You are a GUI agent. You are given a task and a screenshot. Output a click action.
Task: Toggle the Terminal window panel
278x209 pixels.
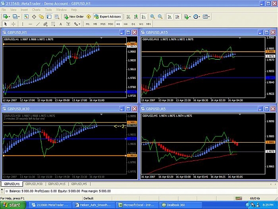click(49, 16)
